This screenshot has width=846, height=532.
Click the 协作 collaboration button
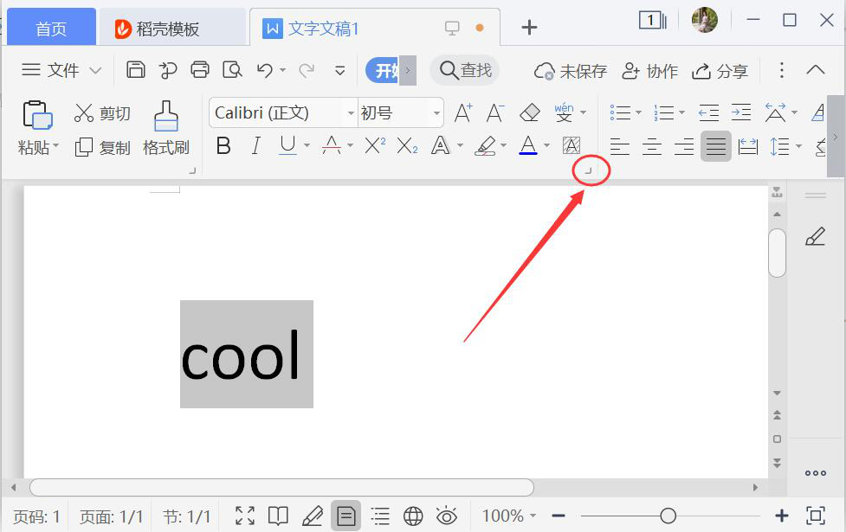pos(650,71)
